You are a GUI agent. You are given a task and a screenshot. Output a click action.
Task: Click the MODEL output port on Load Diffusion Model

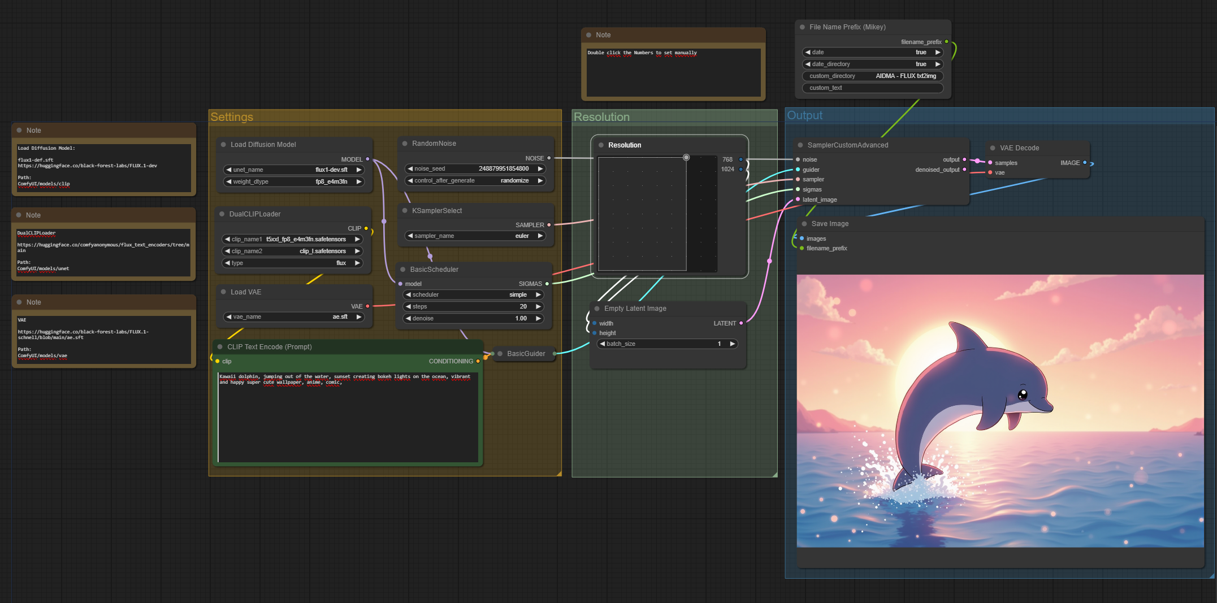coord(367,159)
